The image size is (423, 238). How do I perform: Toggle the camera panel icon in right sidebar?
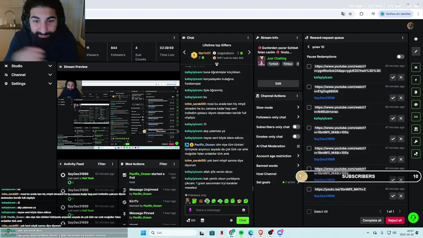coord(416,129)
